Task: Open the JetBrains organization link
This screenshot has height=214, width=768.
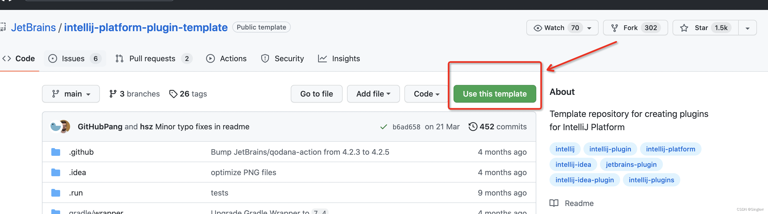Action: pyautogui.click(x=33, y=27)
